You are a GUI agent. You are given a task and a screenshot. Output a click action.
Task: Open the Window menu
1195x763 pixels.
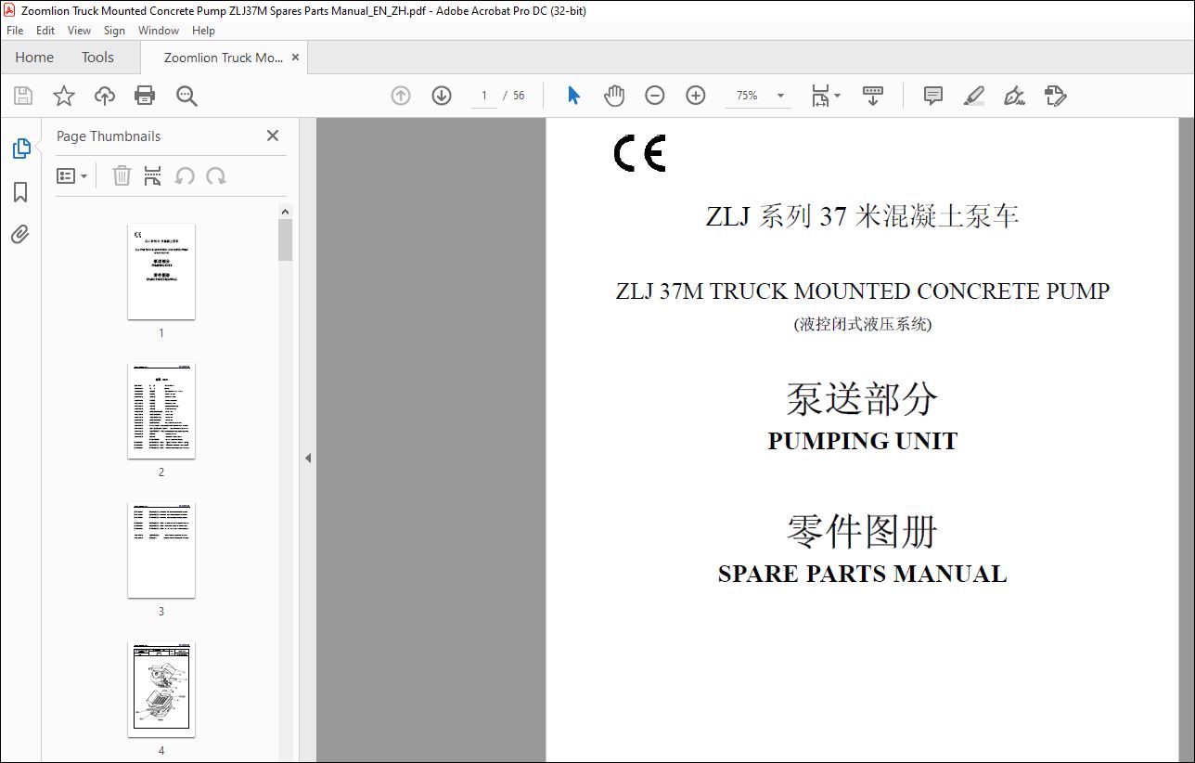[x=159, y=31]
